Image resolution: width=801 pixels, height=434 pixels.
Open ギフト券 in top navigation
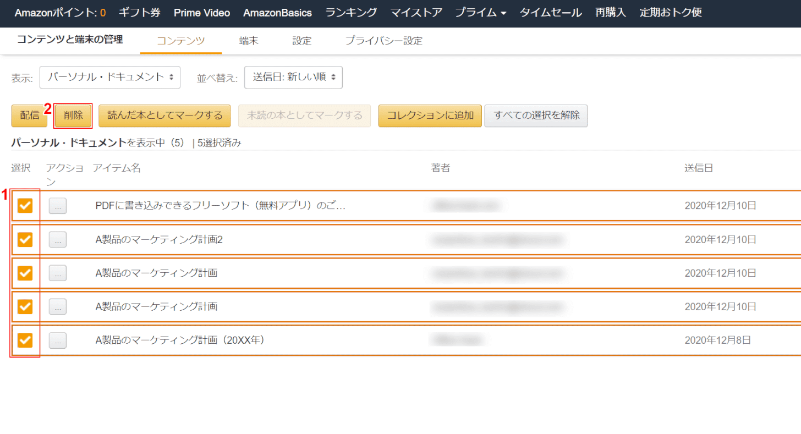(140, 13)
